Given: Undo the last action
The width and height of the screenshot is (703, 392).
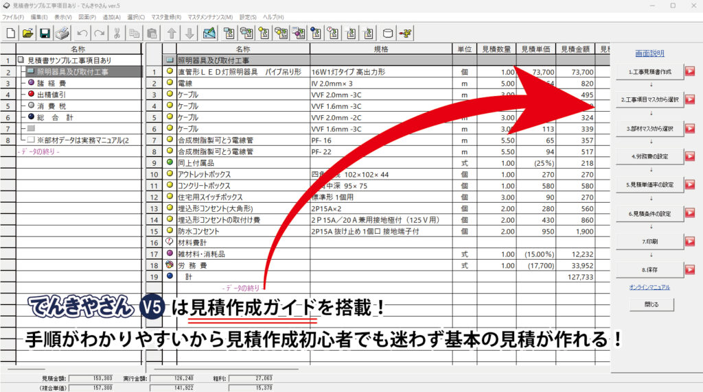Looking at the screenshot, I should click(82, 33).
